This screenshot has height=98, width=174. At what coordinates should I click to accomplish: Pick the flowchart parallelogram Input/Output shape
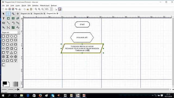[x=7, y=36]
